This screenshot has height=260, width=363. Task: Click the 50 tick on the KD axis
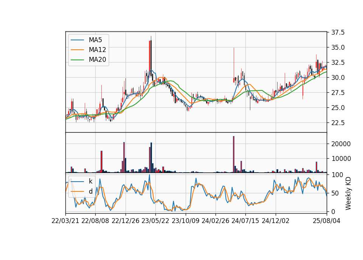(x=335, y=193)
